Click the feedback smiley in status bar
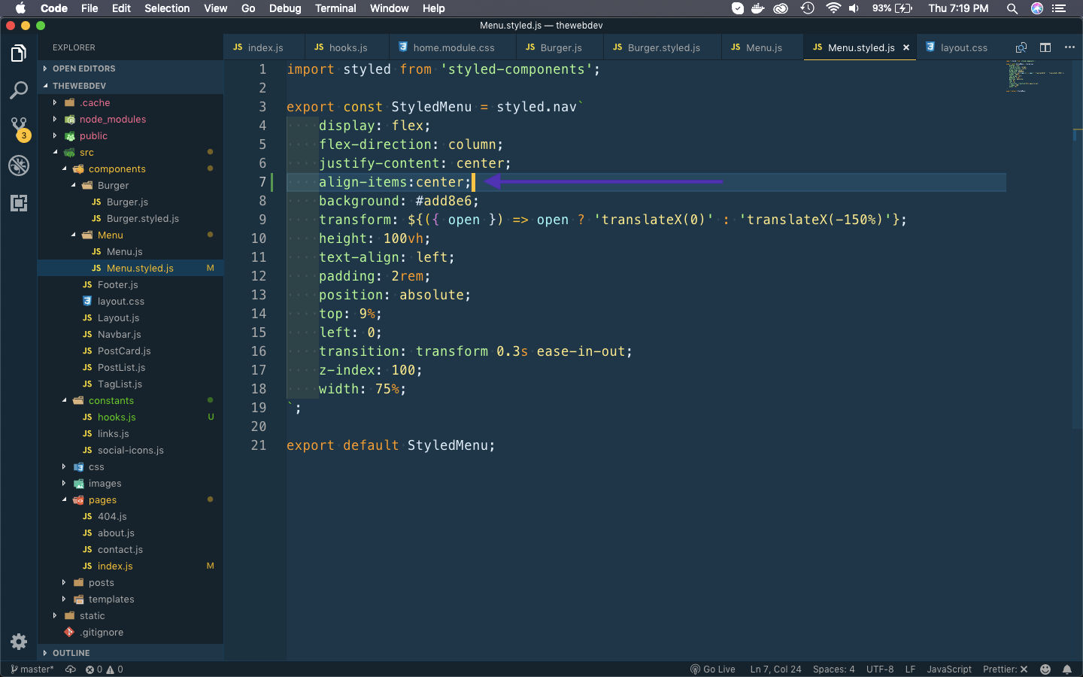This screenshot has height=677, width=1083. (x=1045, y=669)
